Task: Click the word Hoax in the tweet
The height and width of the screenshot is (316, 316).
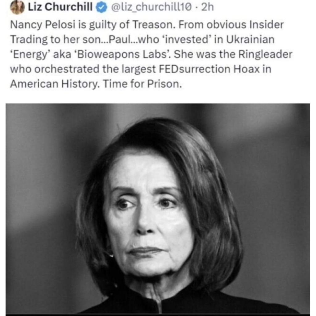Action: pyautogui.click(x=247, y=69)
